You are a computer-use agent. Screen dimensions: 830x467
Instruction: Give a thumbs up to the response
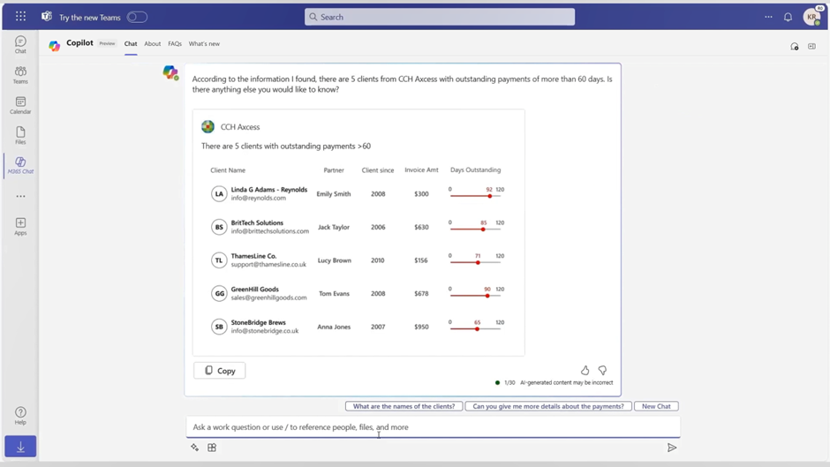coord(585,370)
